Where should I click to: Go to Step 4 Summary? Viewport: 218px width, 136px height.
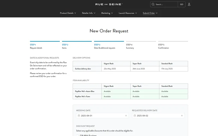(141, 45)
